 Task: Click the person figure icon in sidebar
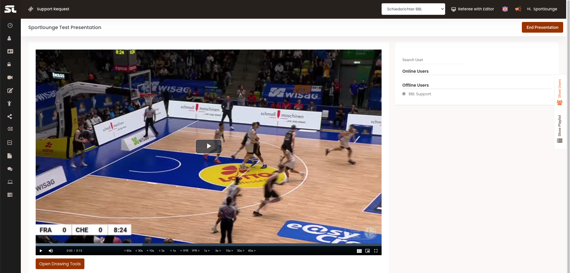point(9,103)
